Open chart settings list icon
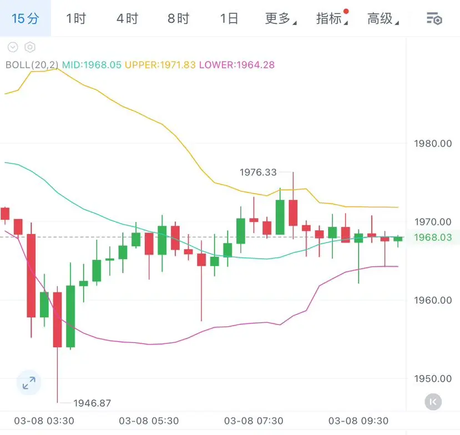 pyautogui.click(x=434, y=19)
